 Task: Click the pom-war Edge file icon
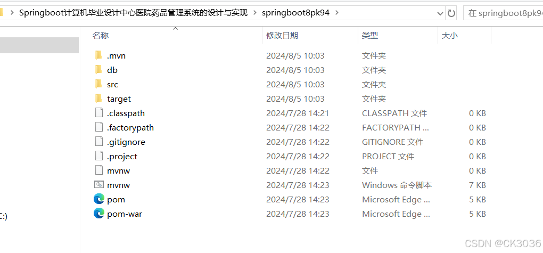pos(99,214)
